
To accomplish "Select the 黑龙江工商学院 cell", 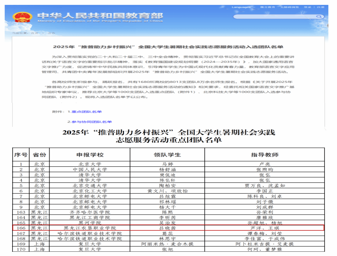I will 90,217.
